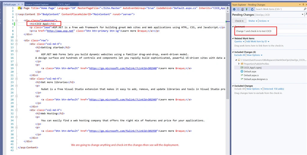307x155 pixels.
Task: Open the LinkId=301948 URL in code
Action: coord(123,68)
